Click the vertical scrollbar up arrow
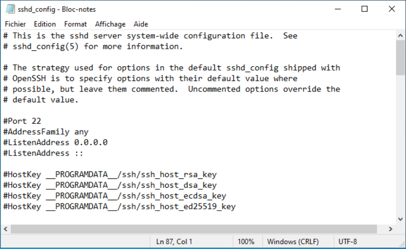This screenshot has height=249, width=406. (400, 35)
